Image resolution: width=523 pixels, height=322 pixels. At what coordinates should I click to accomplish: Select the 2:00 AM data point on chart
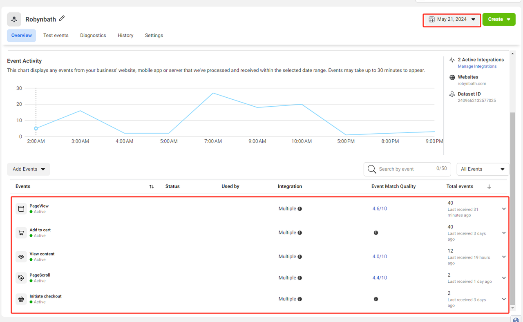point(36,128)
